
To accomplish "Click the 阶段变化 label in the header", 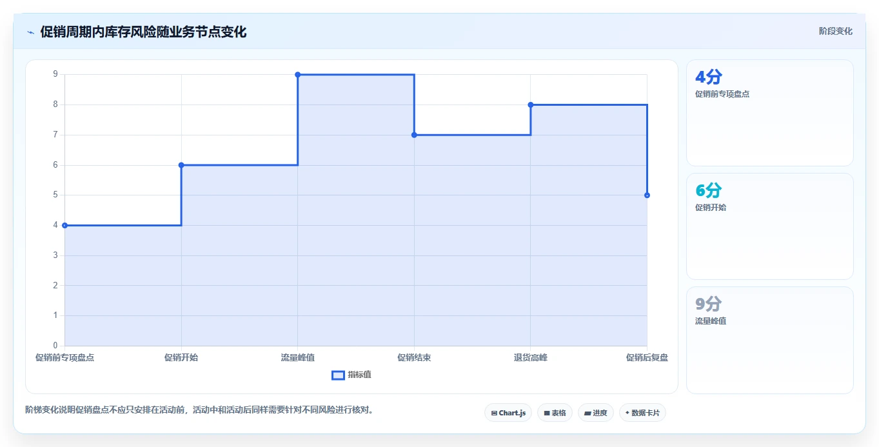I will [835, 31].
